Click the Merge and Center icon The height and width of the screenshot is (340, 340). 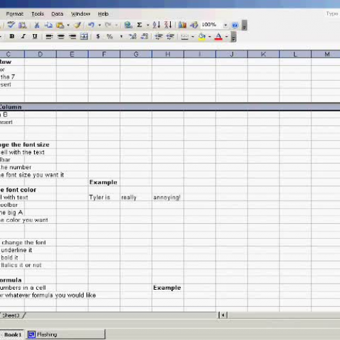[84, 37]
